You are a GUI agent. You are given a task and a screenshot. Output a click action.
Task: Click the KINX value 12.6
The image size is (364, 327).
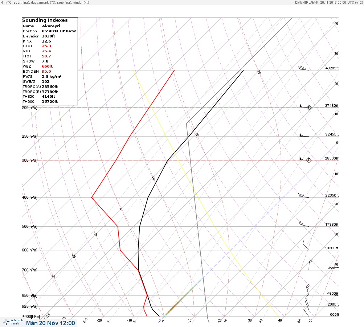click(x=46, y=41)
